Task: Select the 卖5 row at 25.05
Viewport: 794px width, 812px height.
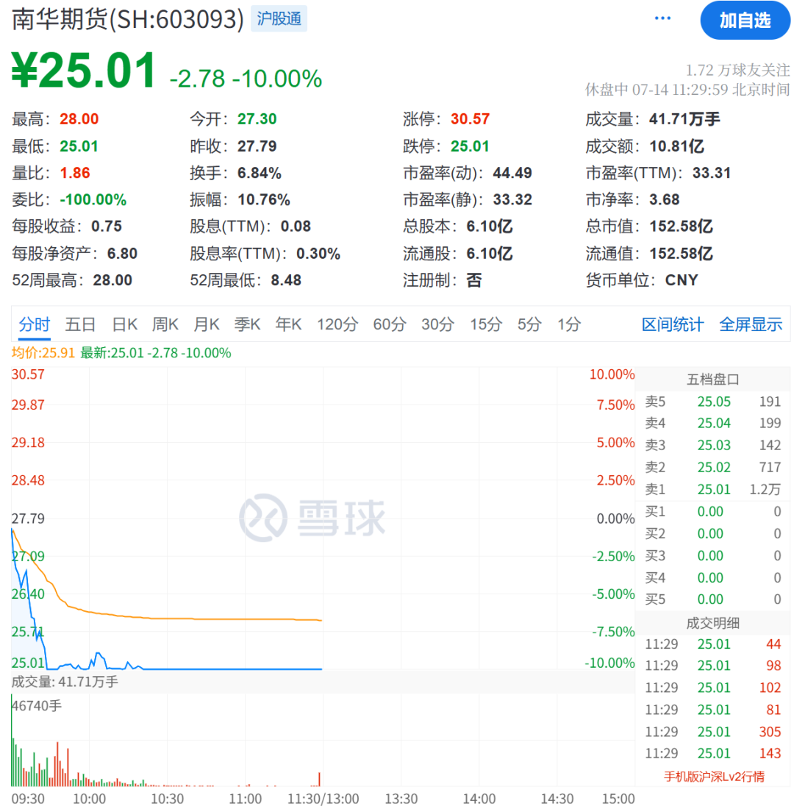Action: (712, 402)
